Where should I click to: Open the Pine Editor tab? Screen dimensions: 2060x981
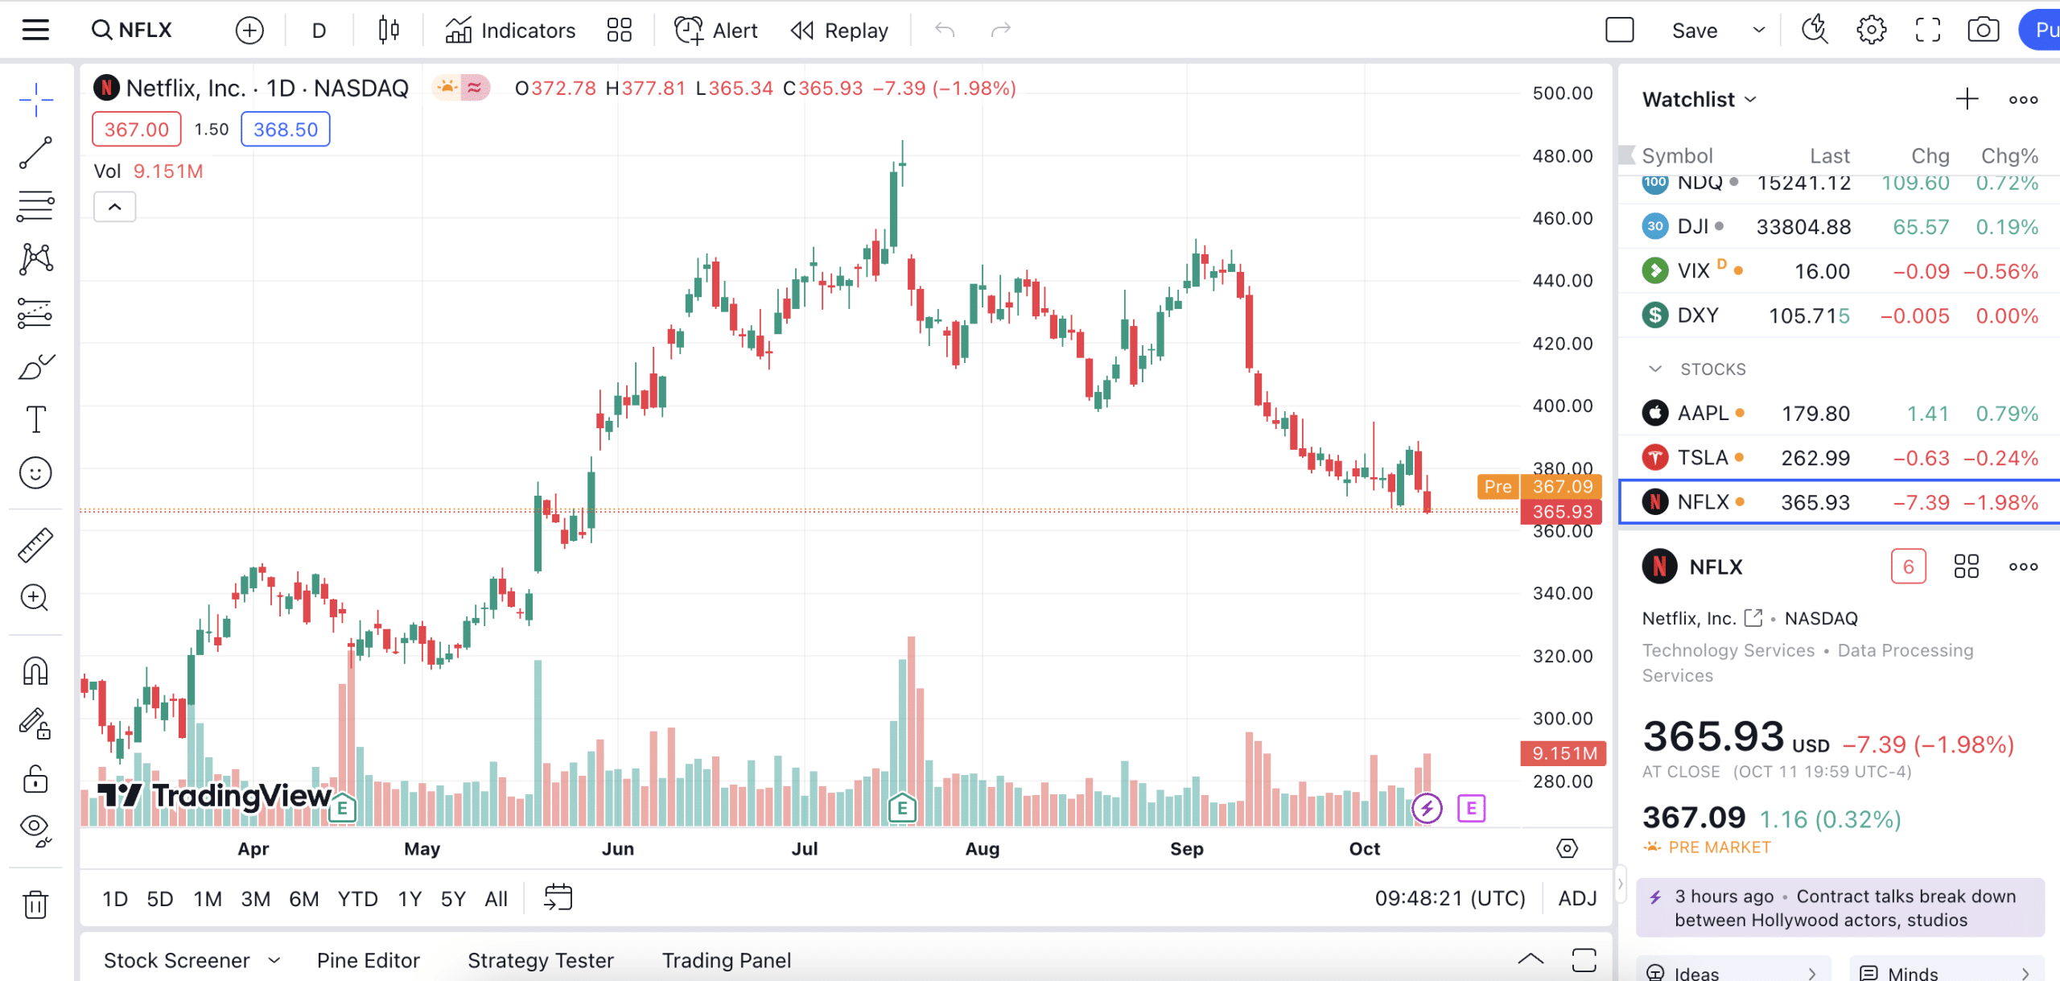click(369, 960)
